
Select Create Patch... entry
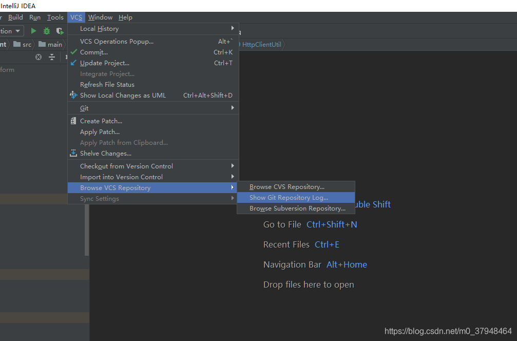[153, 121]
